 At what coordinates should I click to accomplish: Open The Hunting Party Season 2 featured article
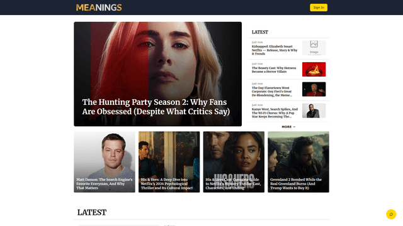pos(156,107)
